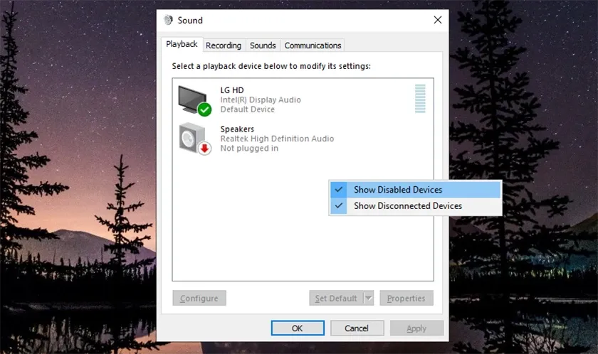Click the Sound dialog title bar icon
Screen dimensions: 598x354
coord(169,21)
